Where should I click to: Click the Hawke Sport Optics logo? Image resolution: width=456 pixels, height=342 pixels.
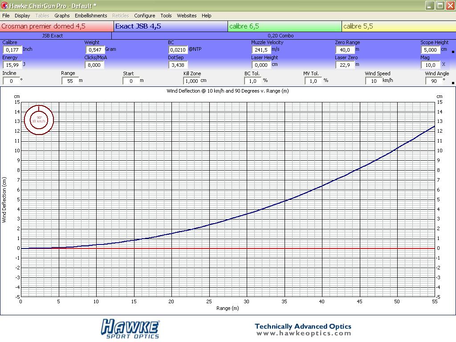pos(130,329)
